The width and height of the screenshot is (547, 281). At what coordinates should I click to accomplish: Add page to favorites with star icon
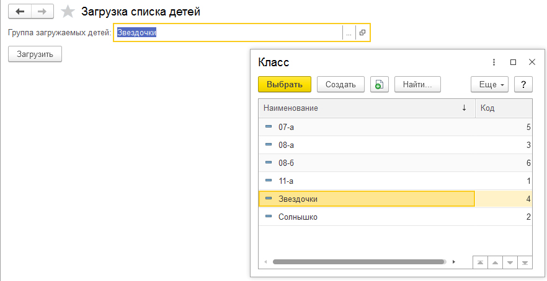(68, 12)
